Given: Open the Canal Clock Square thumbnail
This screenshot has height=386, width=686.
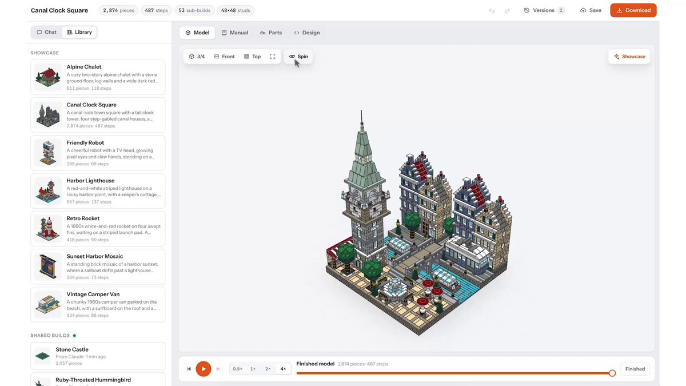Looking at the screenshot, I should (48, 115).
